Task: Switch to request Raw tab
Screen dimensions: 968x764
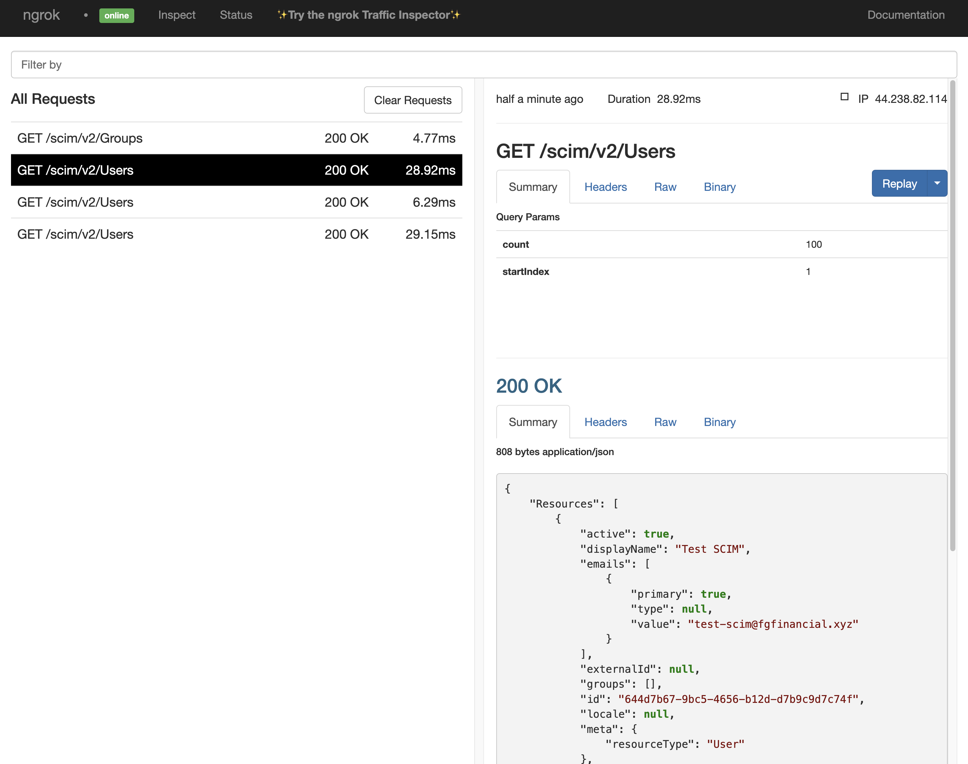Action: pos(665,187)
